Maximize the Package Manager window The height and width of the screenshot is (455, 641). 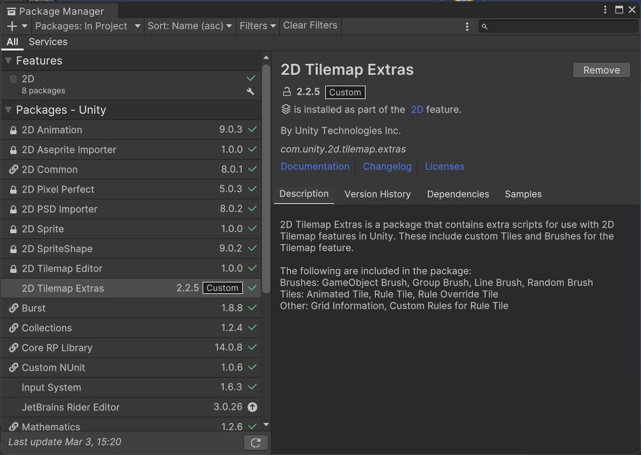click(619, 10)
